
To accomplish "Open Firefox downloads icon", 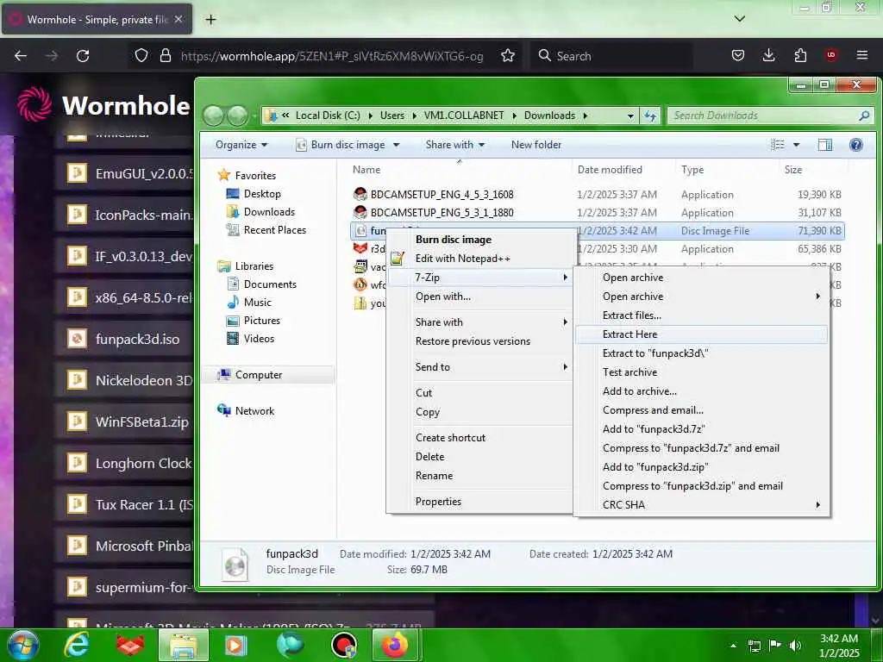I will coord(768,55).
